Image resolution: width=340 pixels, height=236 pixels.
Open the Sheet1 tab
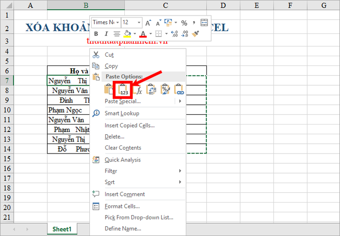click(x=62, y=229)
